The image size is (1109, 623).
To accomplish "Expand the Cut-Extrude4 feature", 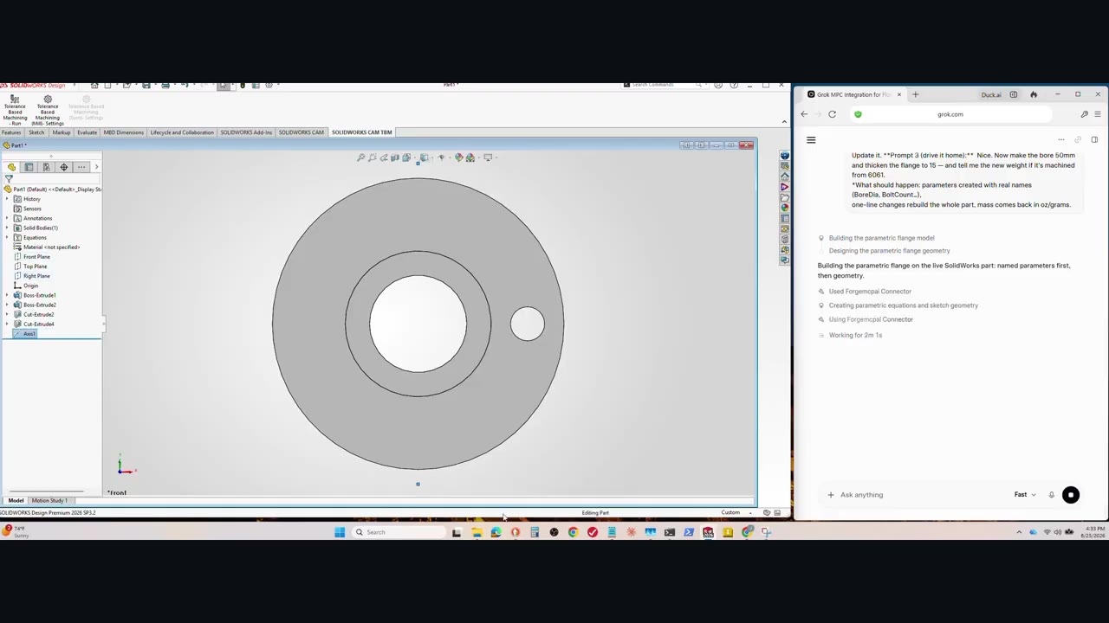I will (x=7, y=324).
